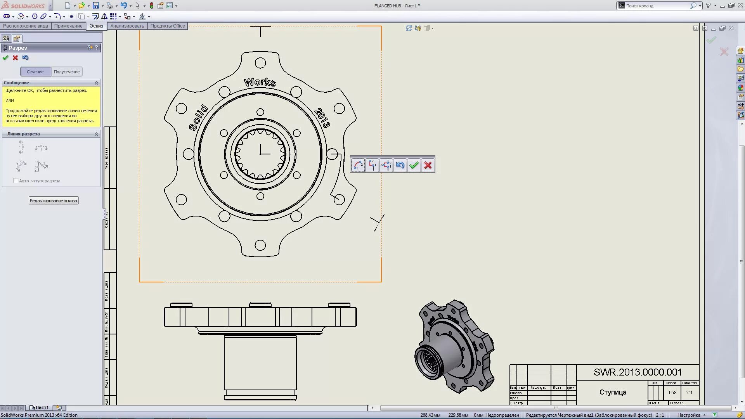Screen dimensions: 745x419
Task: Switch to Анализировать tab
Action: click(127, 26)
